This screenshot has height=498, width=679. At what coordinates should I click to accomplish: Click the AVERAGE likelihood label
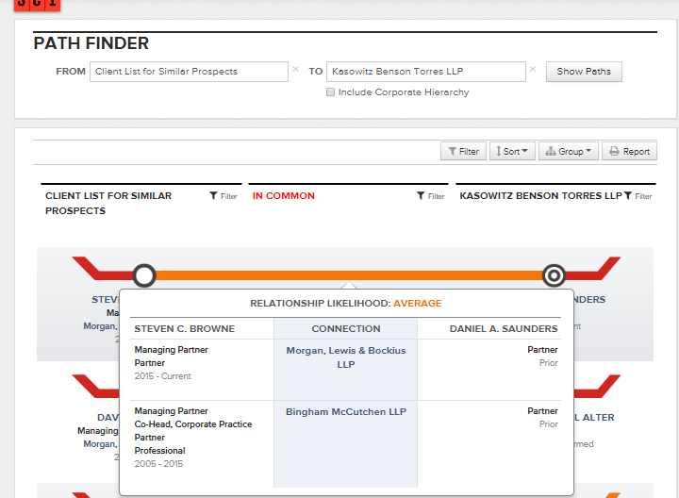coord(418,303)
